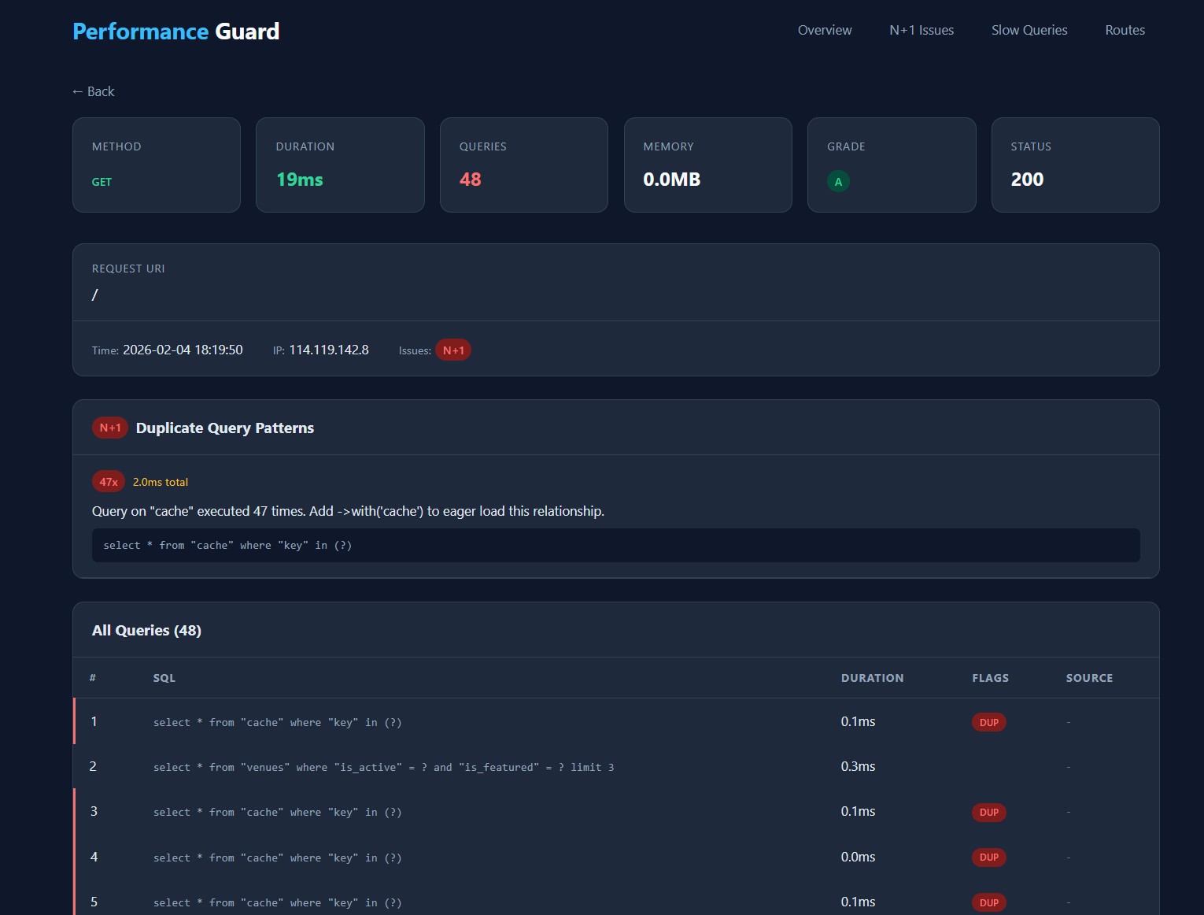Click the Duplicate Query Patterns heading
The image size is (1204, 915).
coord(224,428)
